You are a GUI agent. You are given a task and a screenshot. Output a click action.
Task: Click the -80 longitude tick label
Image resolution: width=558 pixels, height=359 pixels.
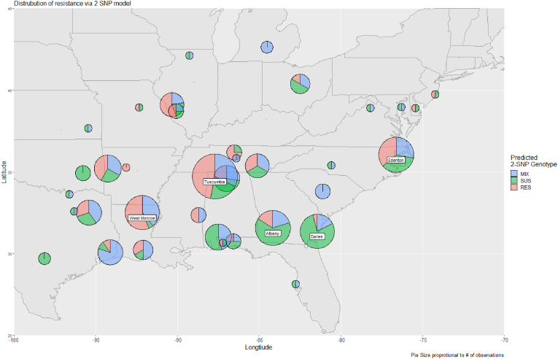(x=341, y=340)
